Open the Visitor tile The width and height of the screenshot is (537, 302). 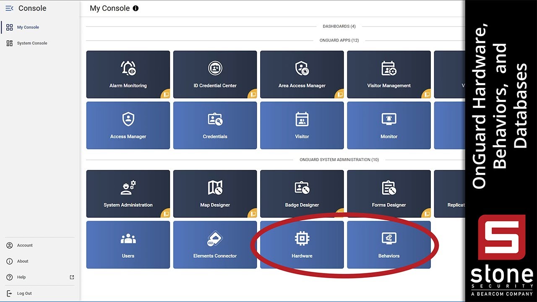pyautogui.click(x=302, y=125)
